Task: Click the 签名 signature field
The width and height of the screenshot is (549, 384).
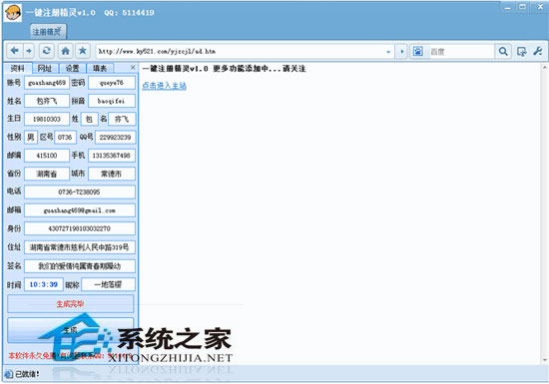Action: [x=80, y=265]
